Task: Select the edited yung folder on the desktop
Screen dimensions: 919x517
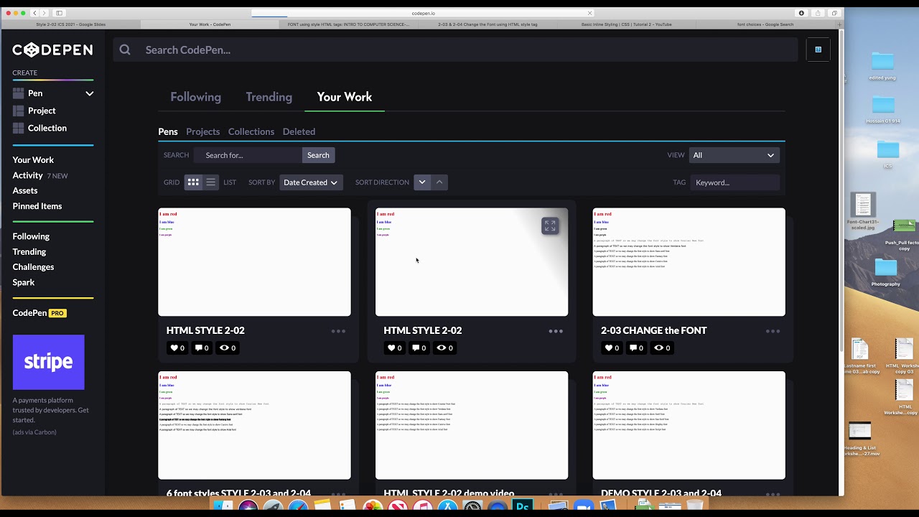Action: [882, 66]
